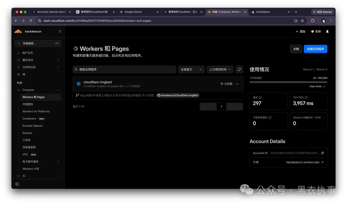Open 工作流 in the sidebar
Viewport: 347px width, 204px height.
26,140
